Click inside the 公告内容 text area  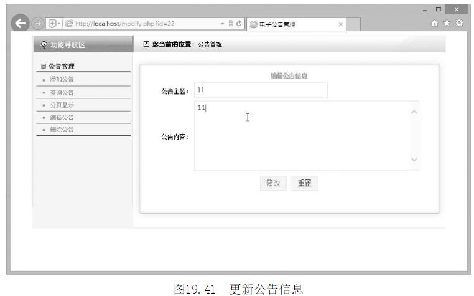pyautogui.click(x=299, y=136)
